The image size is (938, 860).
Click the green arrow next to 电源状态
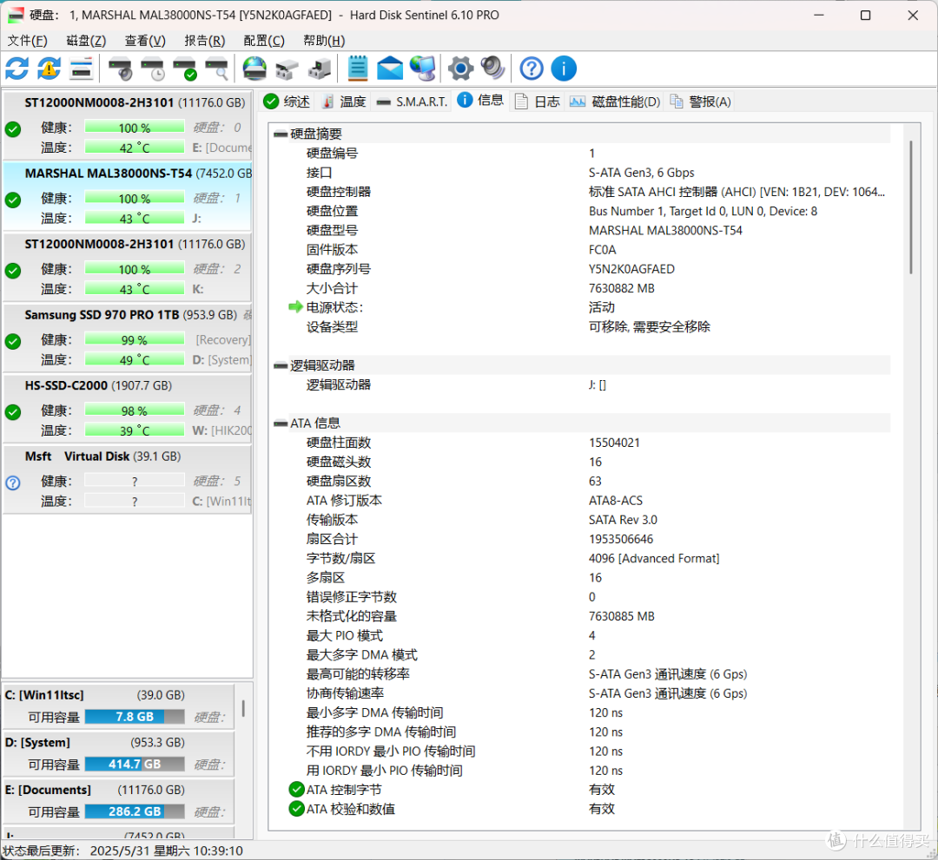[295, 307]
